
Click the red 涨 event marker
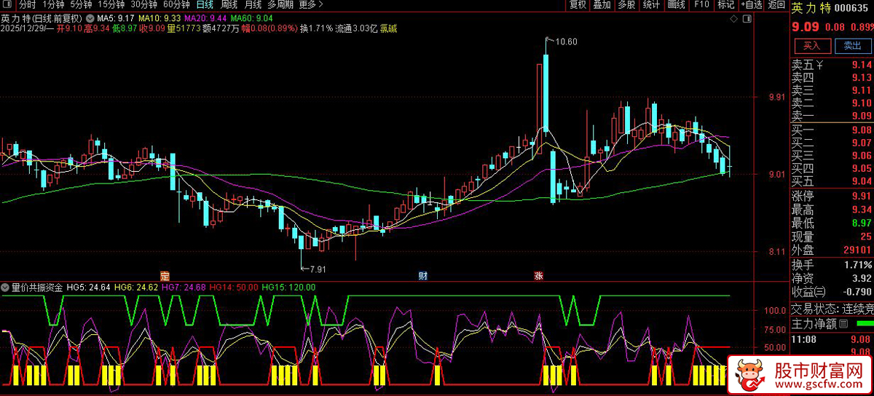[539, 276]
